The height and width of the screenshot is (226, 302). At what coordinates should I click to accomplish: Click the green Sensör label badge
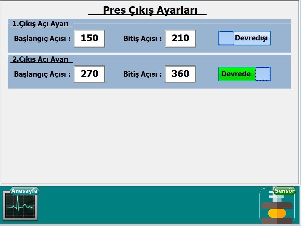point(284,191)
